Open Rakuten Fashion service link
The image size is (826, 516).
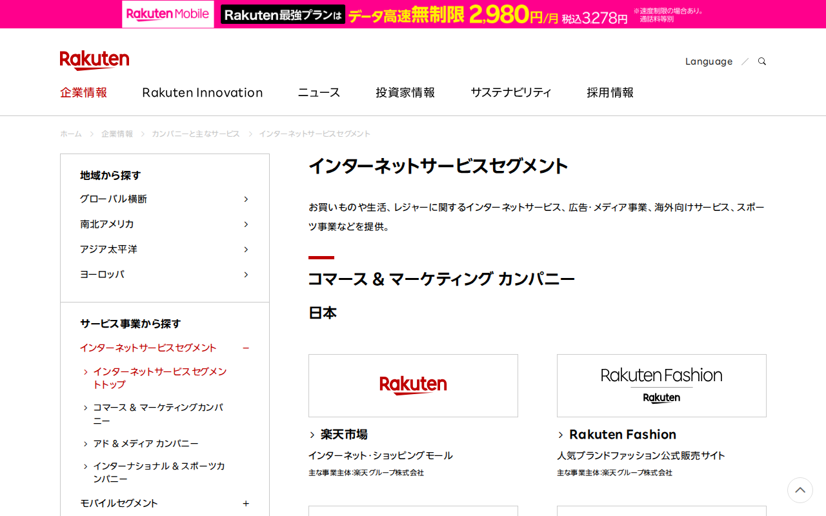coord(623,435)
